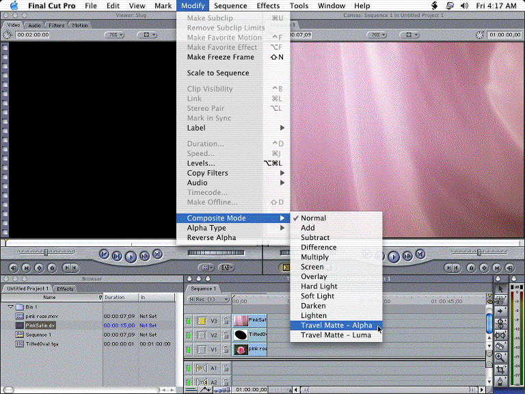Expand Copy Filters submenu

pyautogui.click(x=234, y=173)
